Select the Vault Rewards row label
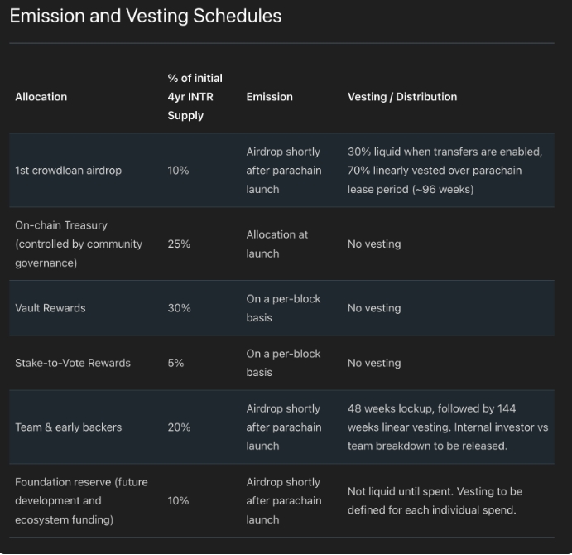The height and width of the screenshot is (555, 572). click(x=50, y=308)
